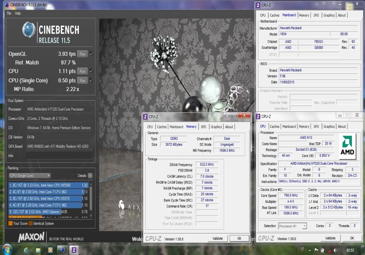
Task: Click the orange Your Score legend swatch
Action: (11, 223)
